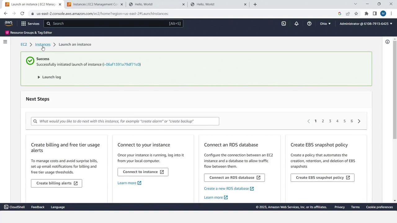
Task: Open the Administrator account dropdown
Action: pyautogui.click(x=366, y=24)
